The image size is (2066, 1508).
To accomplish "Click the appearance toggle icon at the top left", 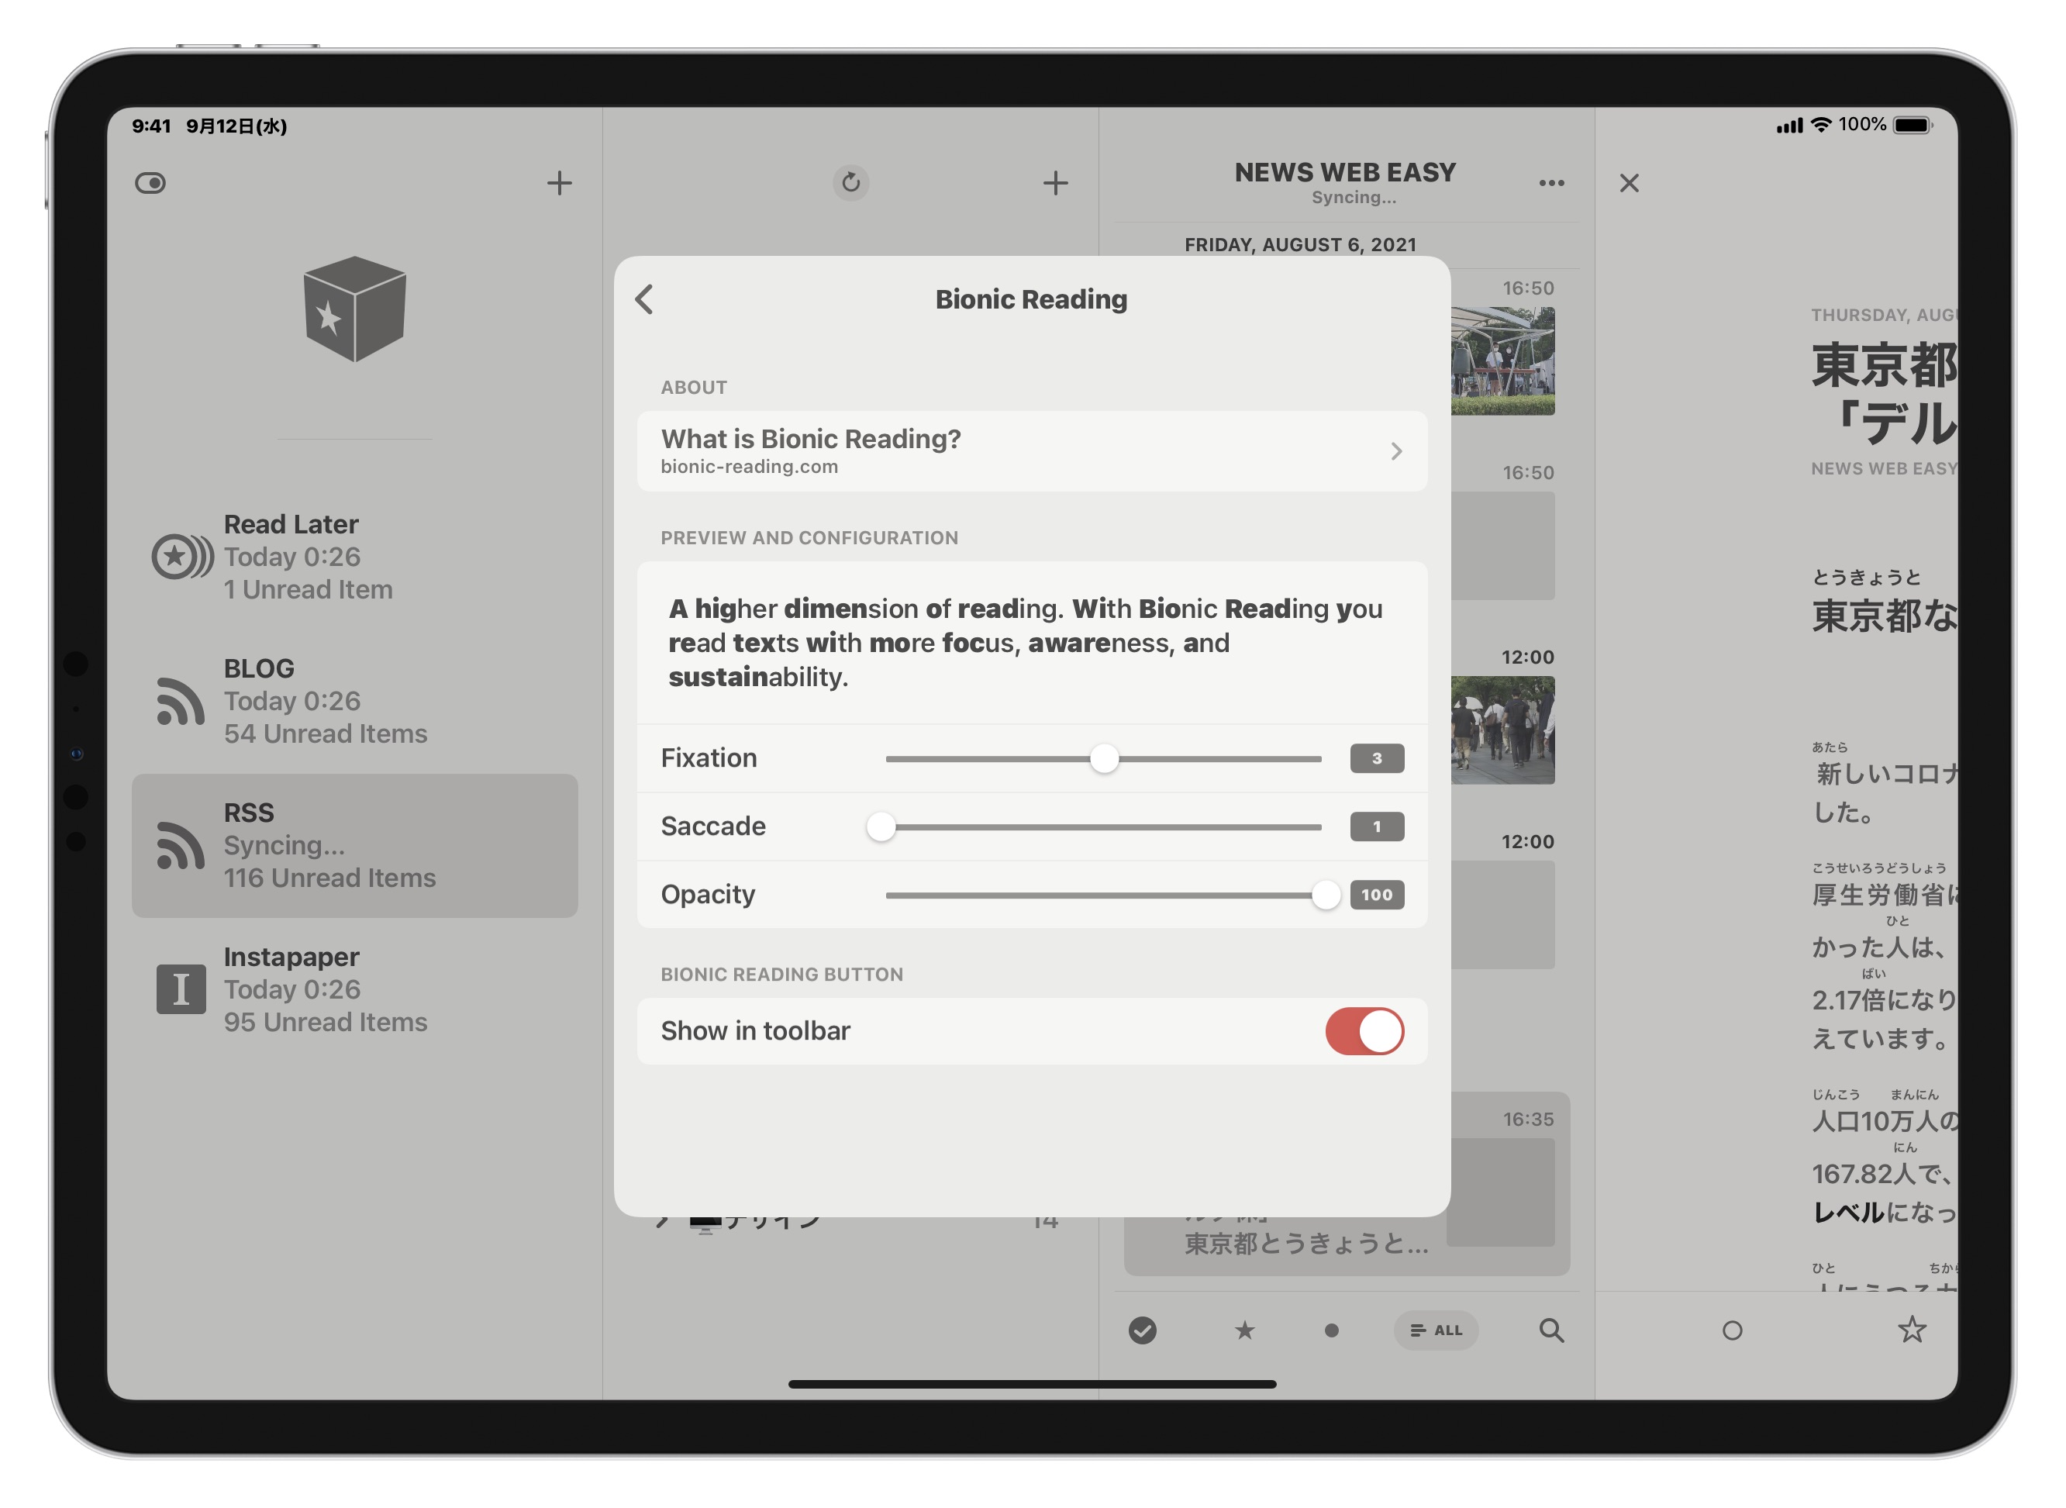I will 150,184.
